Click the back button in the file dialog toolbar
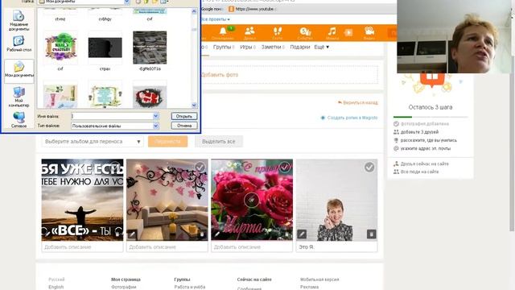The image size is (515, 290). pos(138,2)
